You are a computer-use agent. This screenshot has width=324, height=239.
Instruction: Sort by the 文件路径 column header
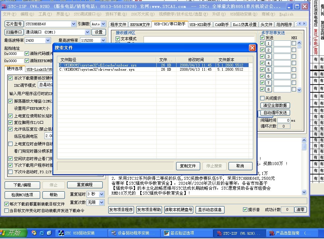click(x=107, y=60)
